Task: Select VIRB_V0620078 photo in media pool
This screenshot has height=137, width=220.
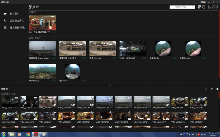Action: point(180,116)
